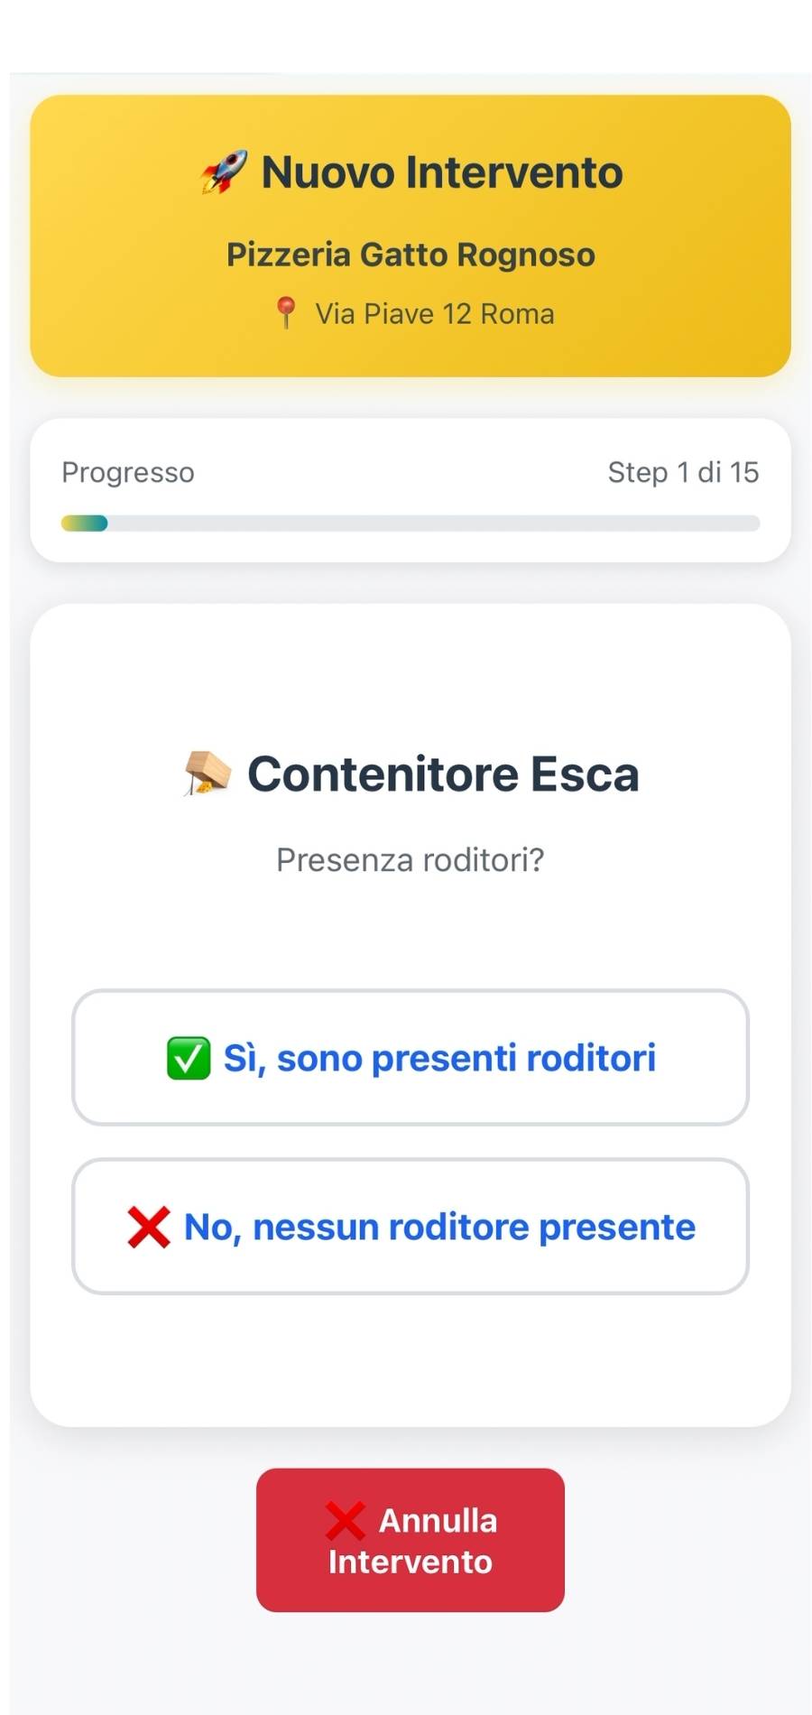Tap the "Step 1 di 15" indicator
The height and width of the screenshot is (1715, 812).
(683, 472)
